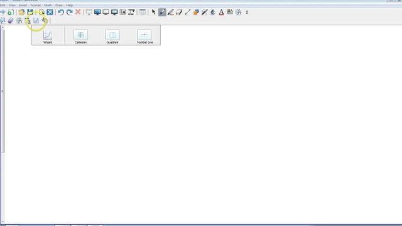Open the screen capture toolbar
402x226 pixels.
pyautogui.click(x=123, y=12)
